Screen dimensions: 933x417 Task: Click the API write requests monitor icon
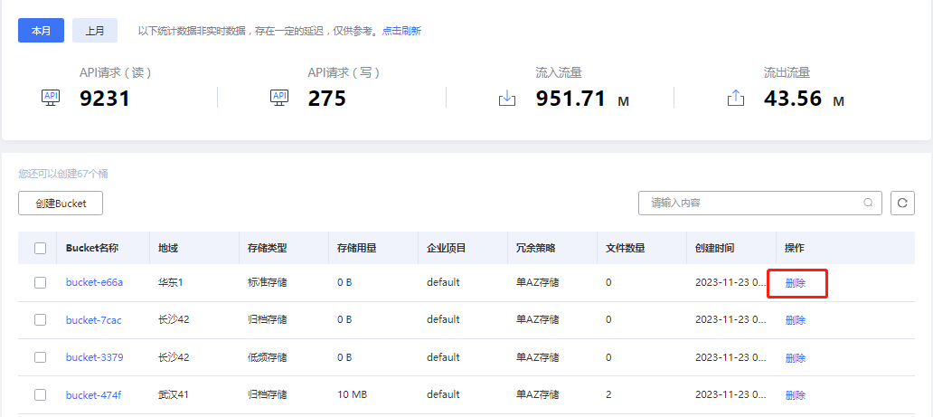[x=279, y=98]
